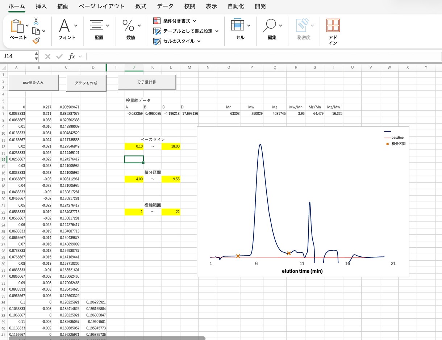Select x-axis range end cell 22
The image size is (442, 340).
click(x=171, y=212)
